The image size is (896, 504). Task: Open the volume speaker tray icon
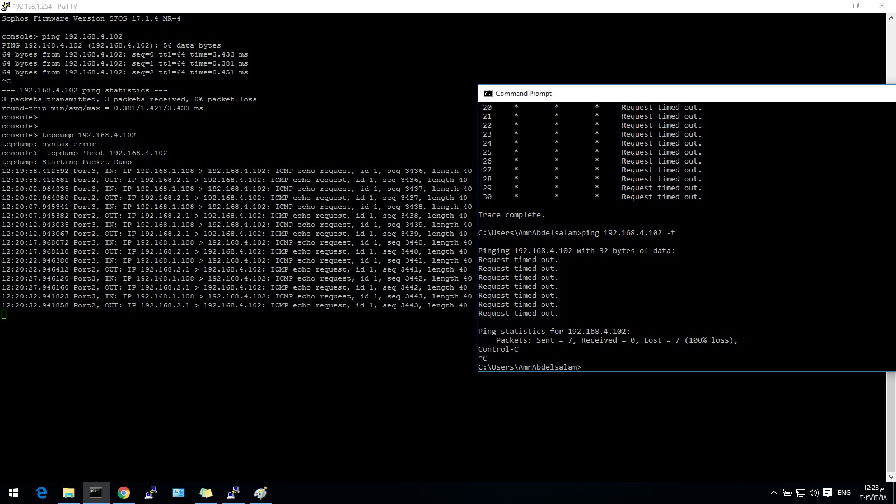coord(814,493)
